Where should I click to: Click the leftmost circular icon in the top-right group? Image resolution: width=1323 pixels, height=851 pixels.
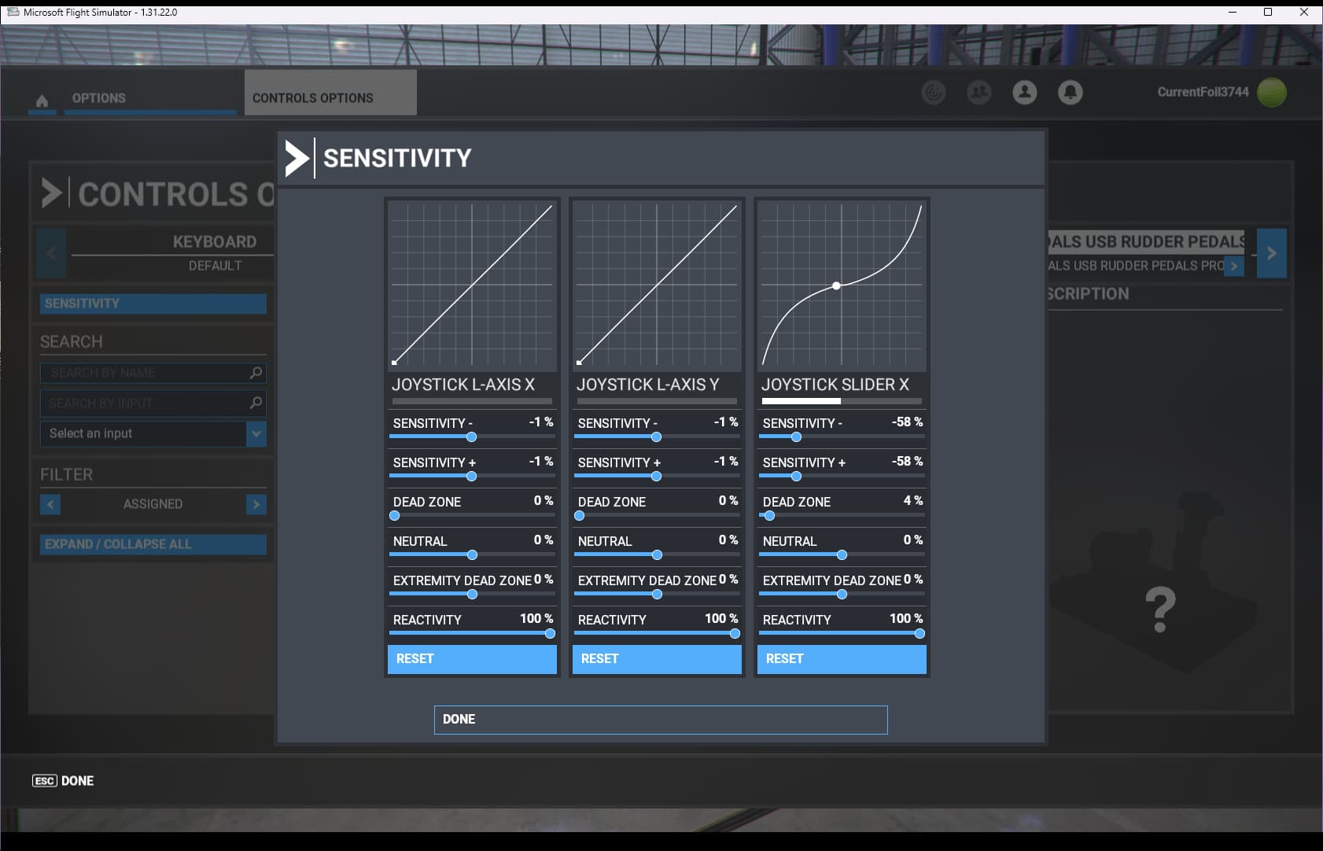coord(934,92)
